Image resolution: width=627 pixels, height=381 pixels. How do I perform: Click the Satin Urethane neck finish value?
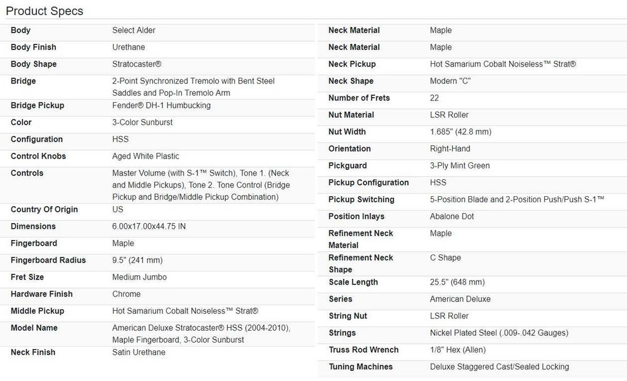[x=139, y=352]
